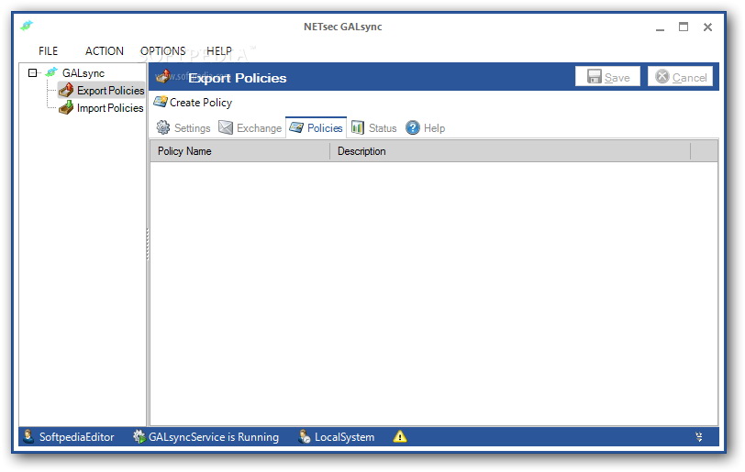Click the Save button

point(607,76)
